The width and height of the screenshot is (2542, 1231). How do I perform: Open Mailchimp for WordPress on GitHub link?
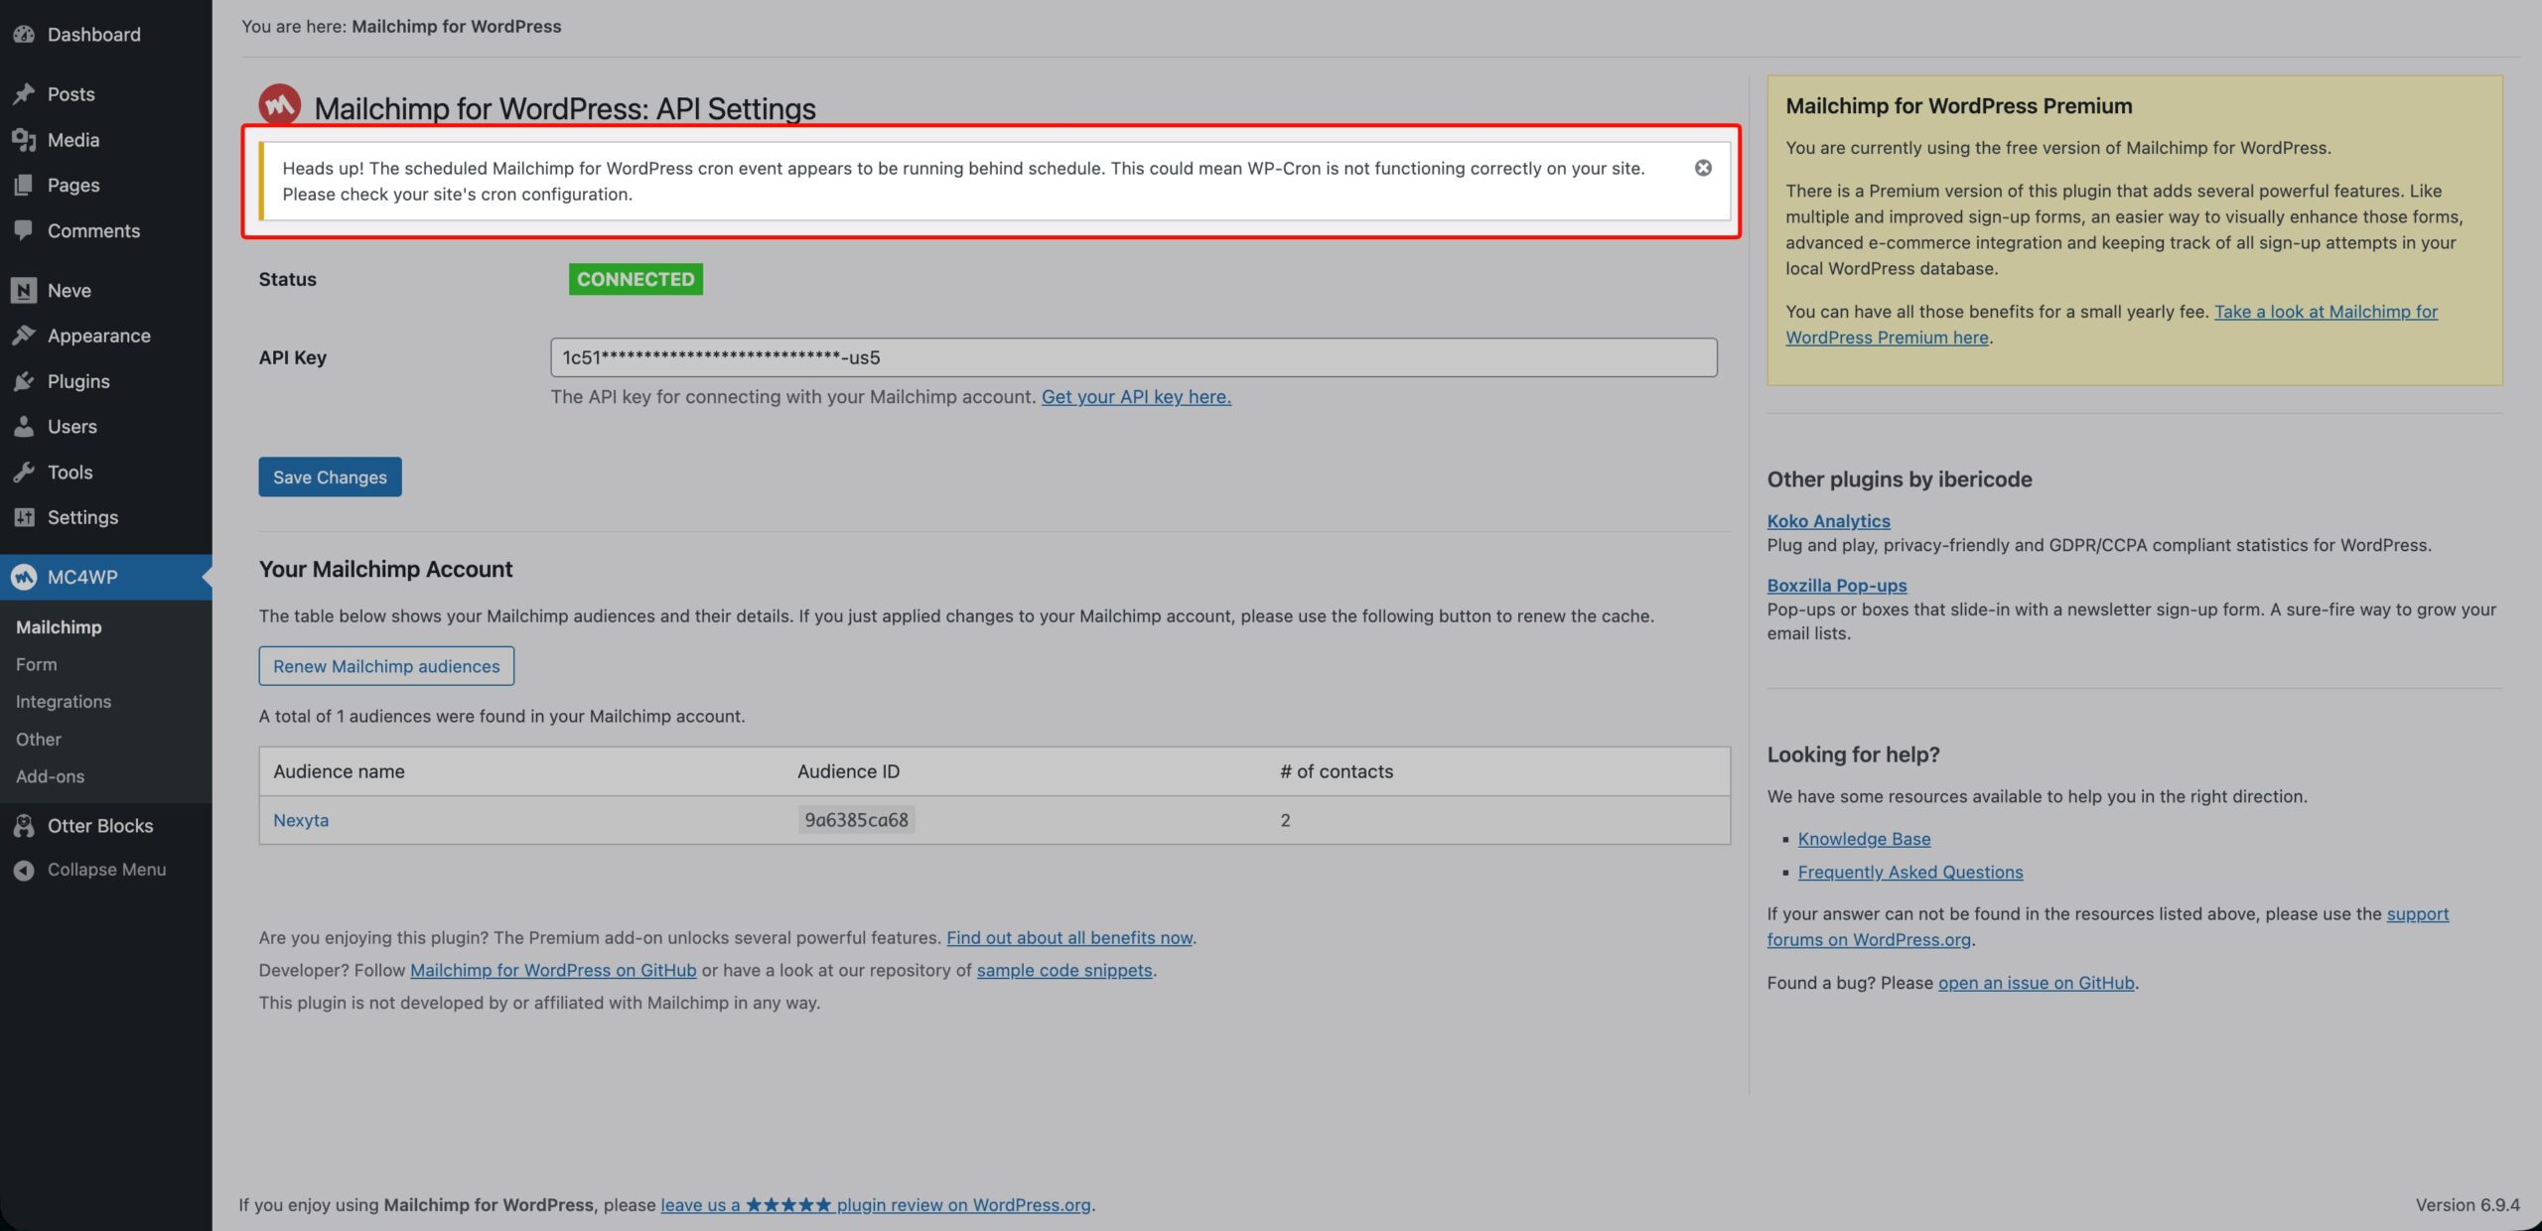pos(553,971)
